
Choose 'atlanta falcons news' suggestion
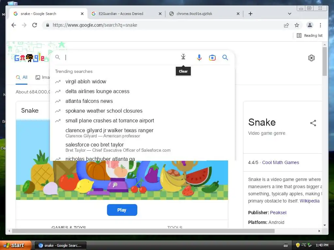point(142,101)
